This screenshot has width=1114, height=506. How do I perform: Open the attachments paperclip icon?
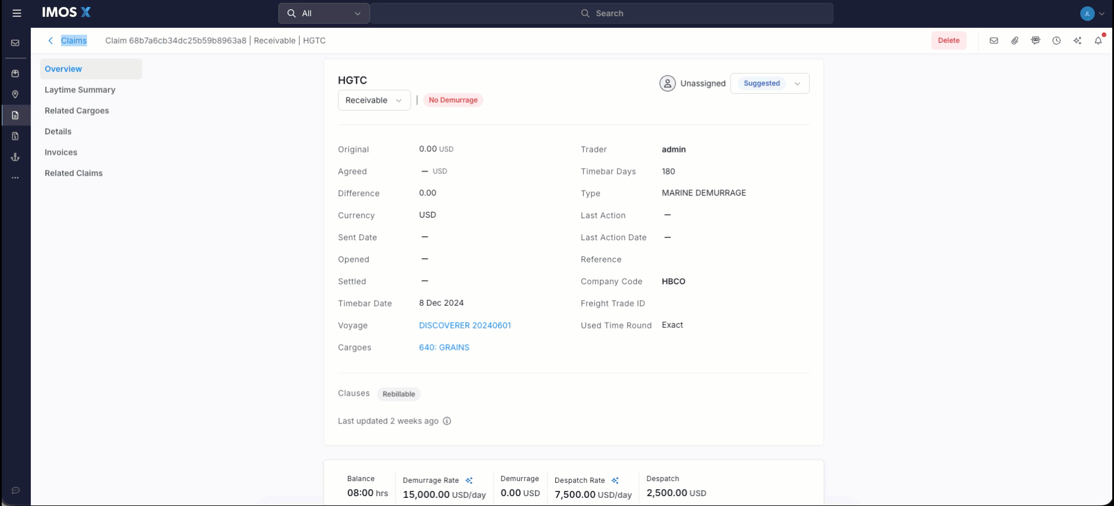[1015, 41]
